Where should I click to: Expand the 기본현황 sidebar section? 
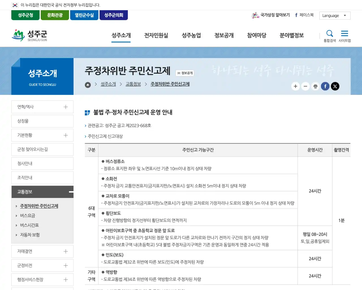click(66, 135)
